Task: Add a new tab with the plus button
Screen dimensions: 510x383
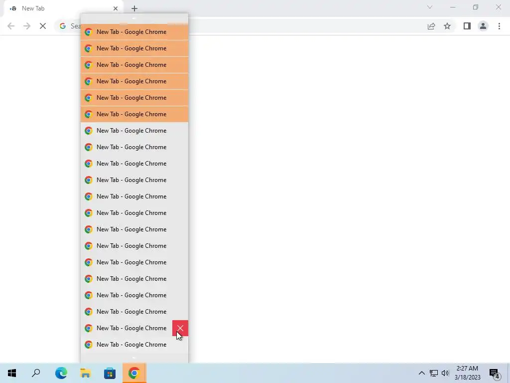Action: [x=134, y=8]
